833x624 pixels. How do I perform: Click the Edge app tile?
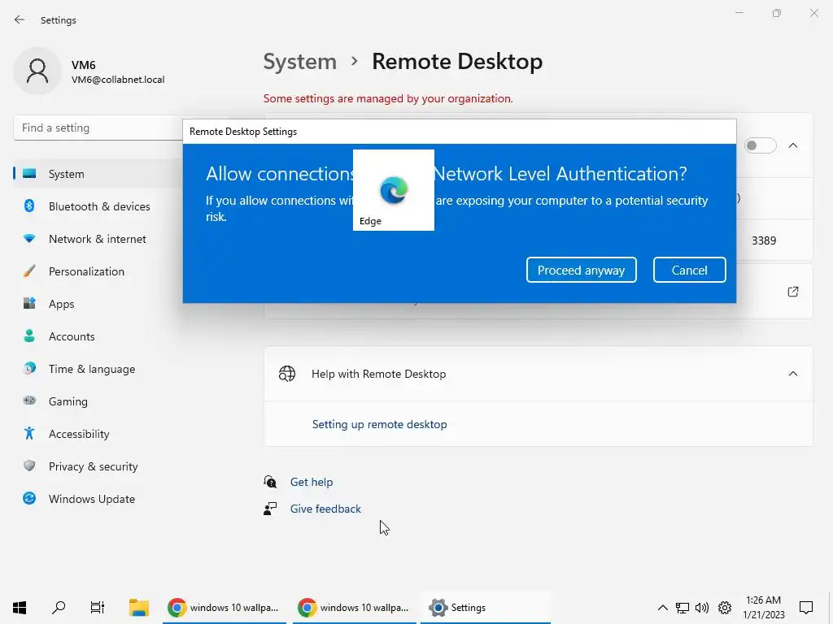(x=394, y=190)
